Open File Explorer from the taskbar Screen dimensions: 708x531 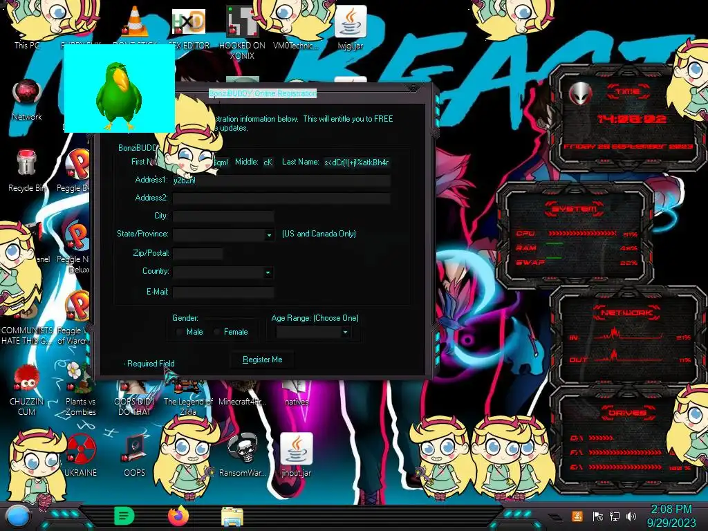pyautogui.click(x=232, y=516)
